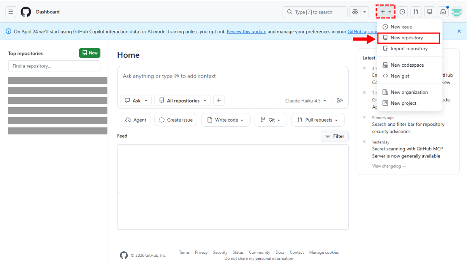Select New issue from menu
The image size is (467, 263).
click(410, 27)
